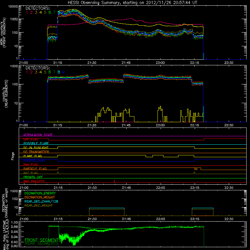The width and height of the screenshot is (250, 250).
Task: Select detector 9 in rear segments legend
Action: (63, 72)
